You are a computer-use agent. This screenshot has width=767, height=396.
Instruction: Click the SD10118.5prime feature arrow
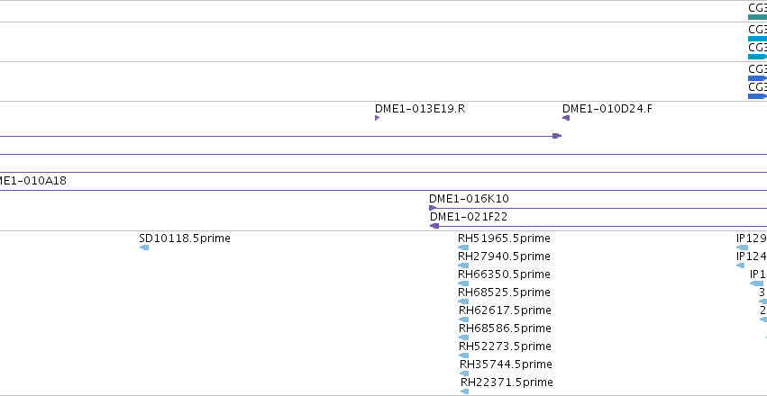coord(144,247)
